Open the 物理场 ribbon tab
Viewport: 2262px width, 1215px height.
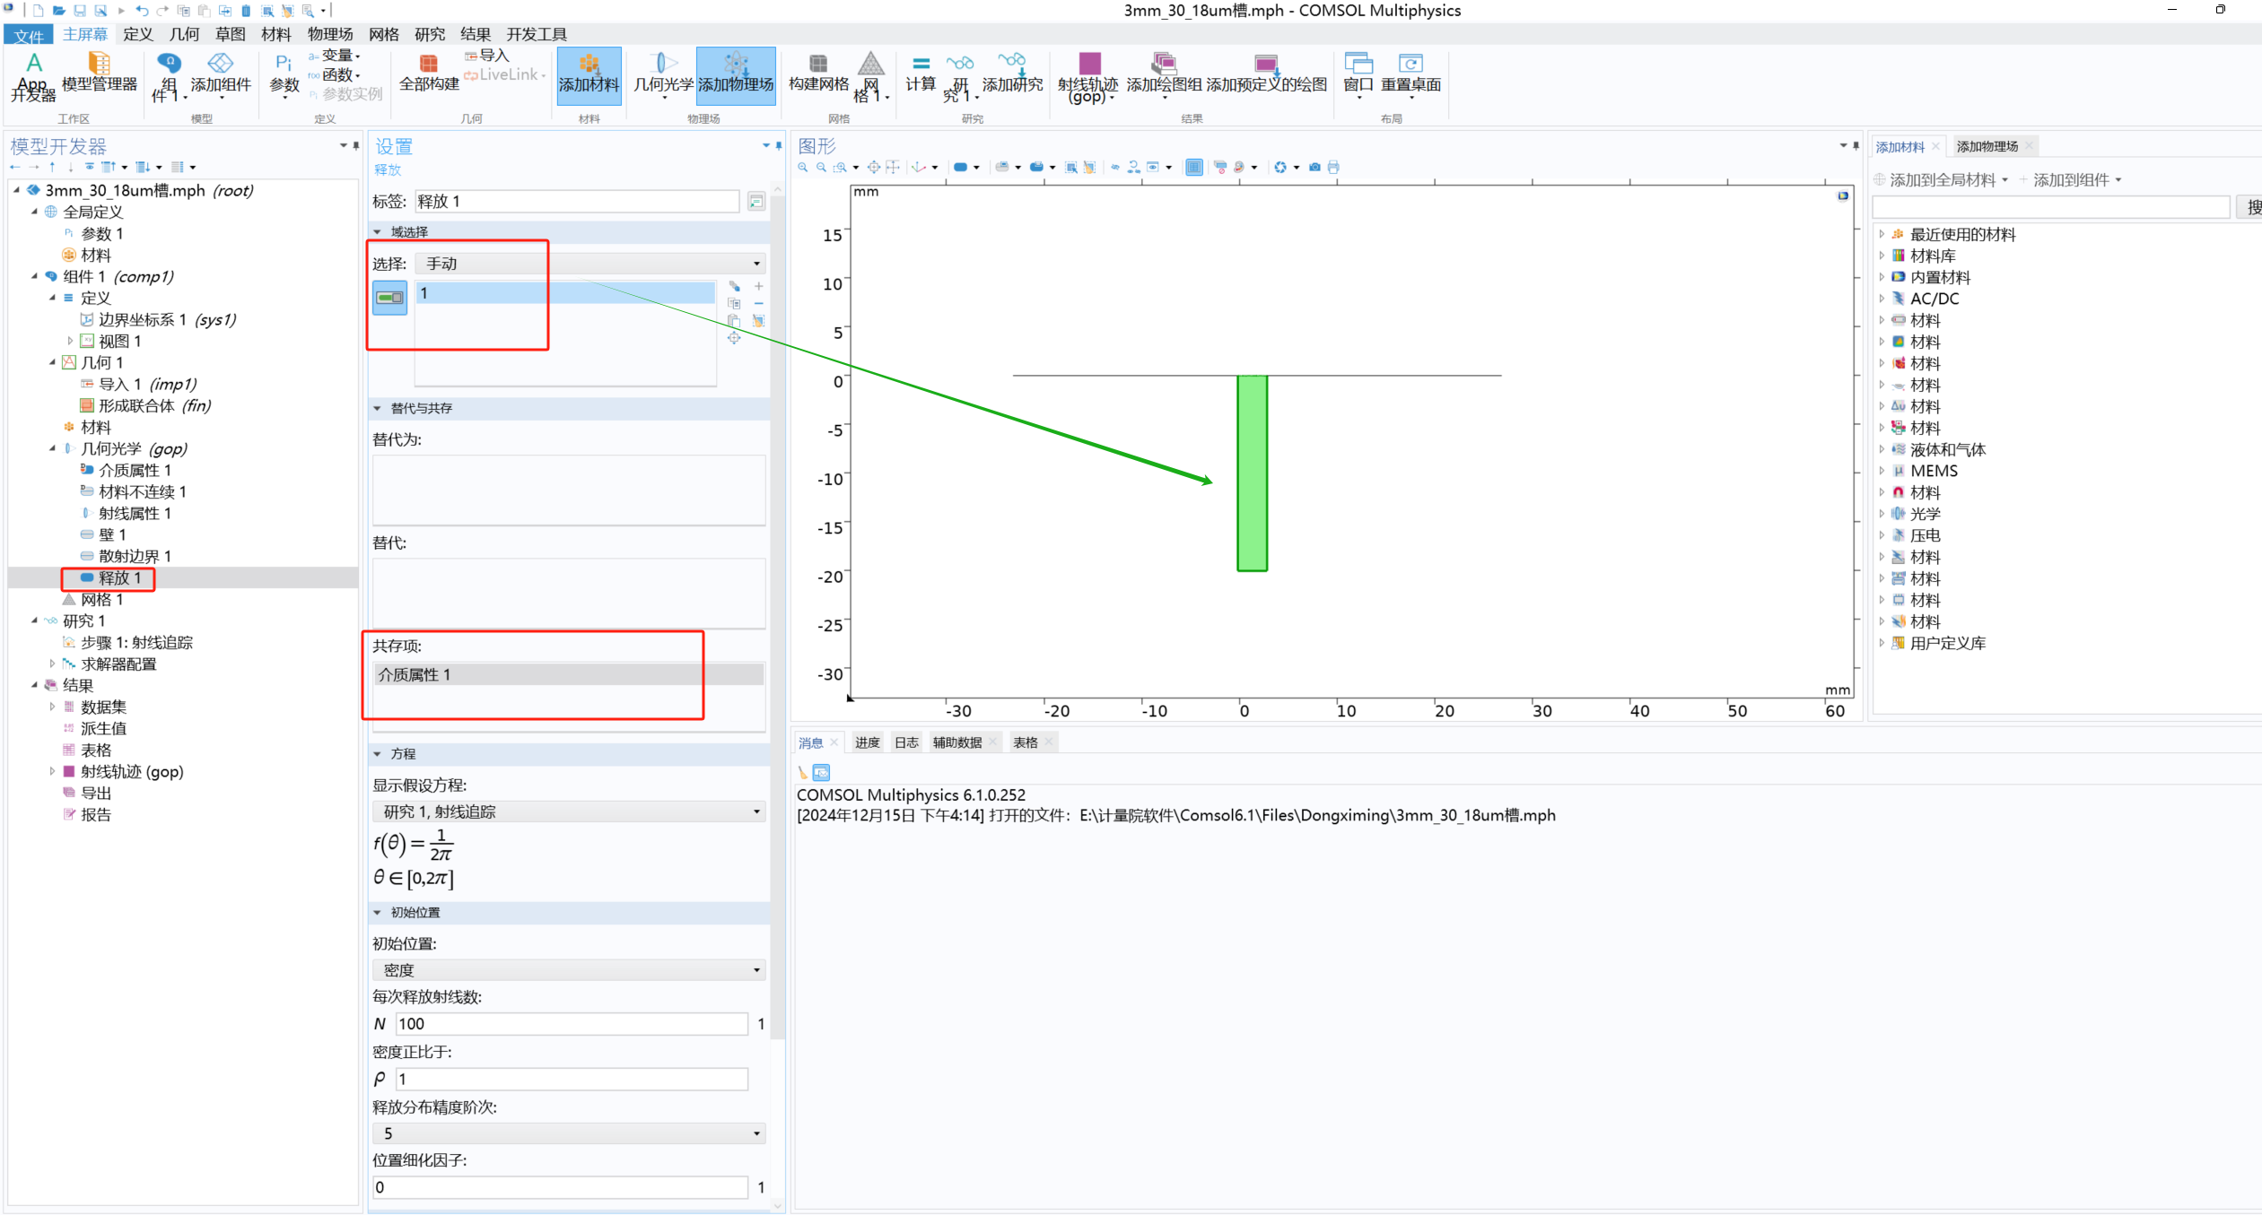pyautogui.click(x=330, y=34)
